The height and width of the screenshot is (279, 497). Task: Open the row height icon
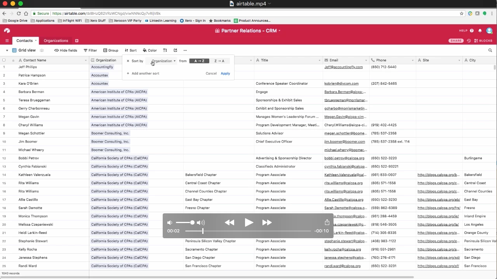pyautogui.click(x=165, y=51)
